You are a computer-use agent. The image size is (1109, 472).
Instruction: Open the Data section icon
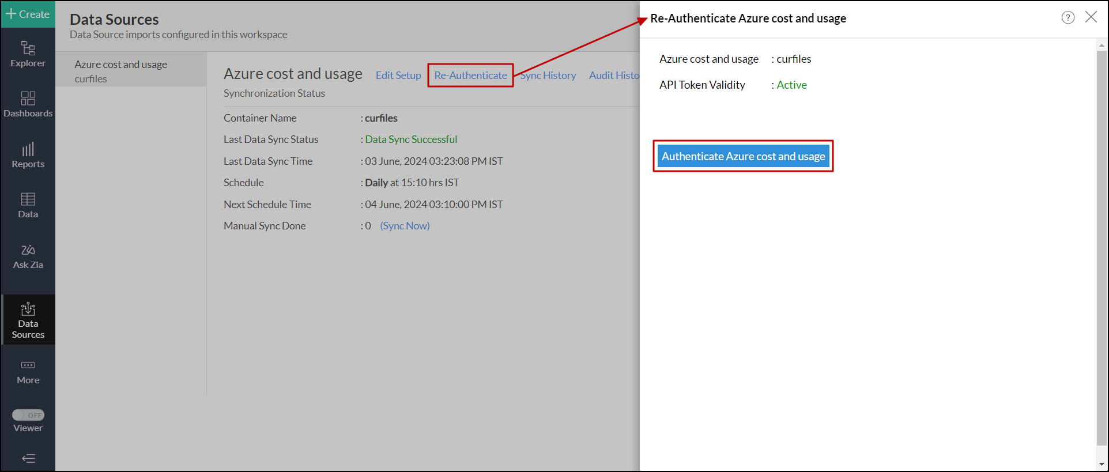point(28,205)
